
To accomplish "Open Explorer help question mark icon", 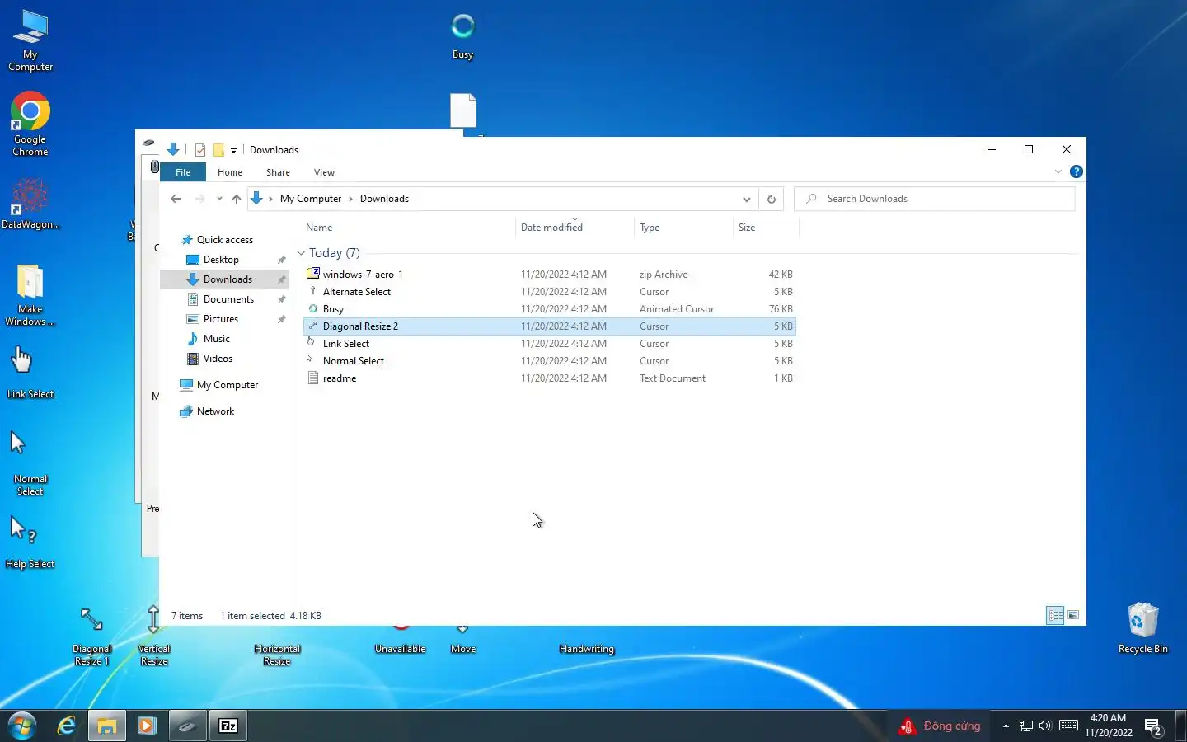I will tap(1076, 171).
